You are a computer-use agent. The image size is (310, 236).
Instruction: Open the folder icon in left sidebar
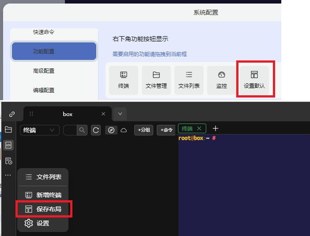pyautogui.click(x=8, y=130)
